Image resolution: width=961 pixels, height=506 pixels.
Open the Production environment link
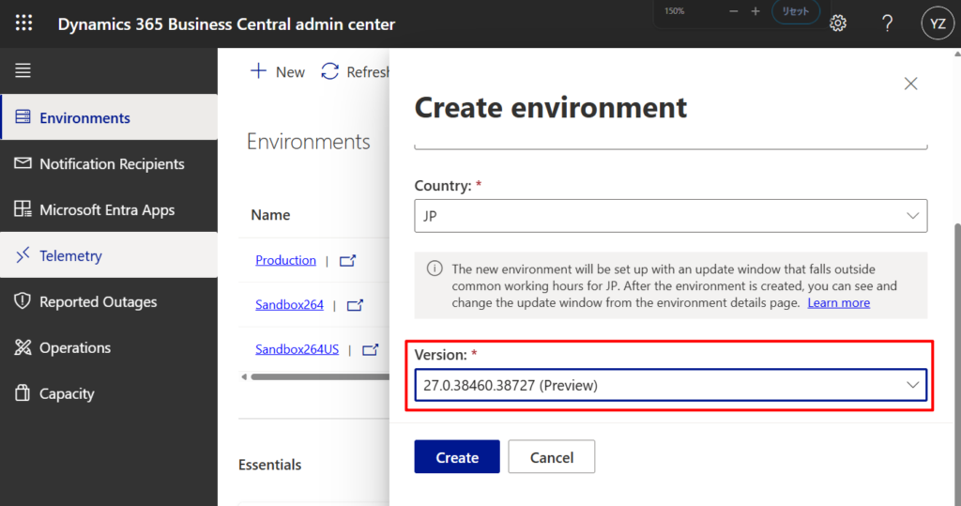(x=285, y=260)
